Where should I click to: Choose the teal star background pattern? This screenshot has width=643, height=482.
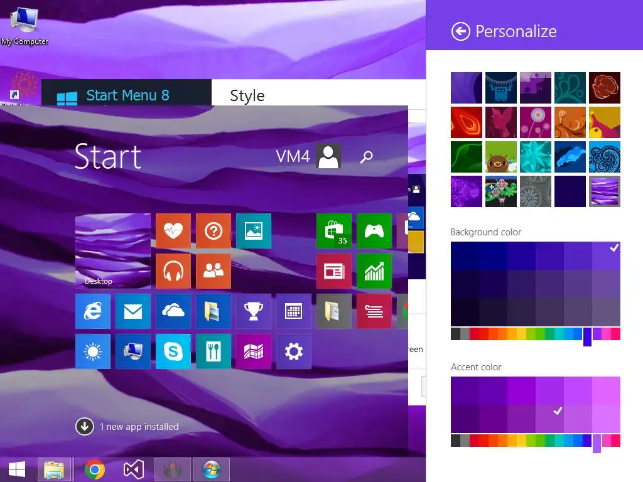(x=536, y=157)
